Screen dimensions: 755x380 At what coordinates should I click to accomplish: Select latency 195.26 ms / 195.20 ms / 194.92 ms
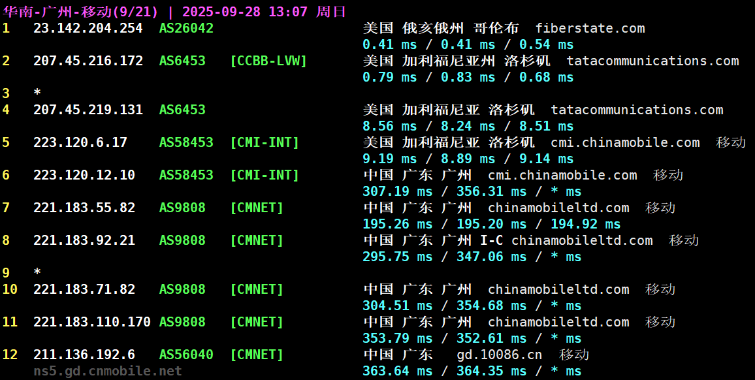tap(492, 223)
